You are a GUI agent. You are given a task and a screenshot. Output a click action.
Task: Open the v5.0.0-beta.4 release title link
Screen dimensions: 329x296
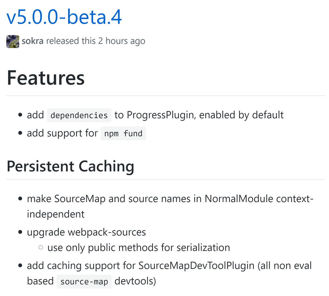pyautogui.click(x=64, y=17)
